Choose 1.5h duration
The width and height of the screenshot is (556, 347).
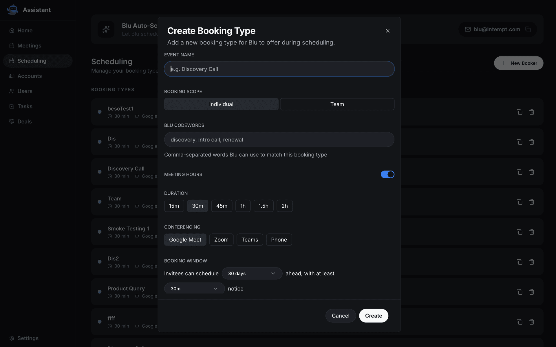point(264,206)
